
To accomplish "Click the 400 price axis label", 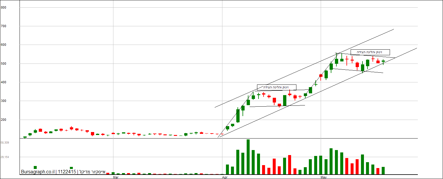I will (x=4, y=82).
